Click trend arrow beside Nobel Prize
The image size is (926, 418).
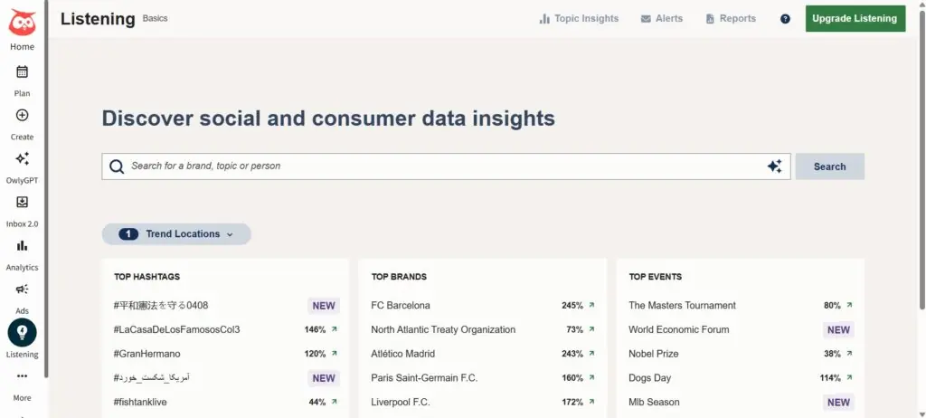(x=849, y=354)
